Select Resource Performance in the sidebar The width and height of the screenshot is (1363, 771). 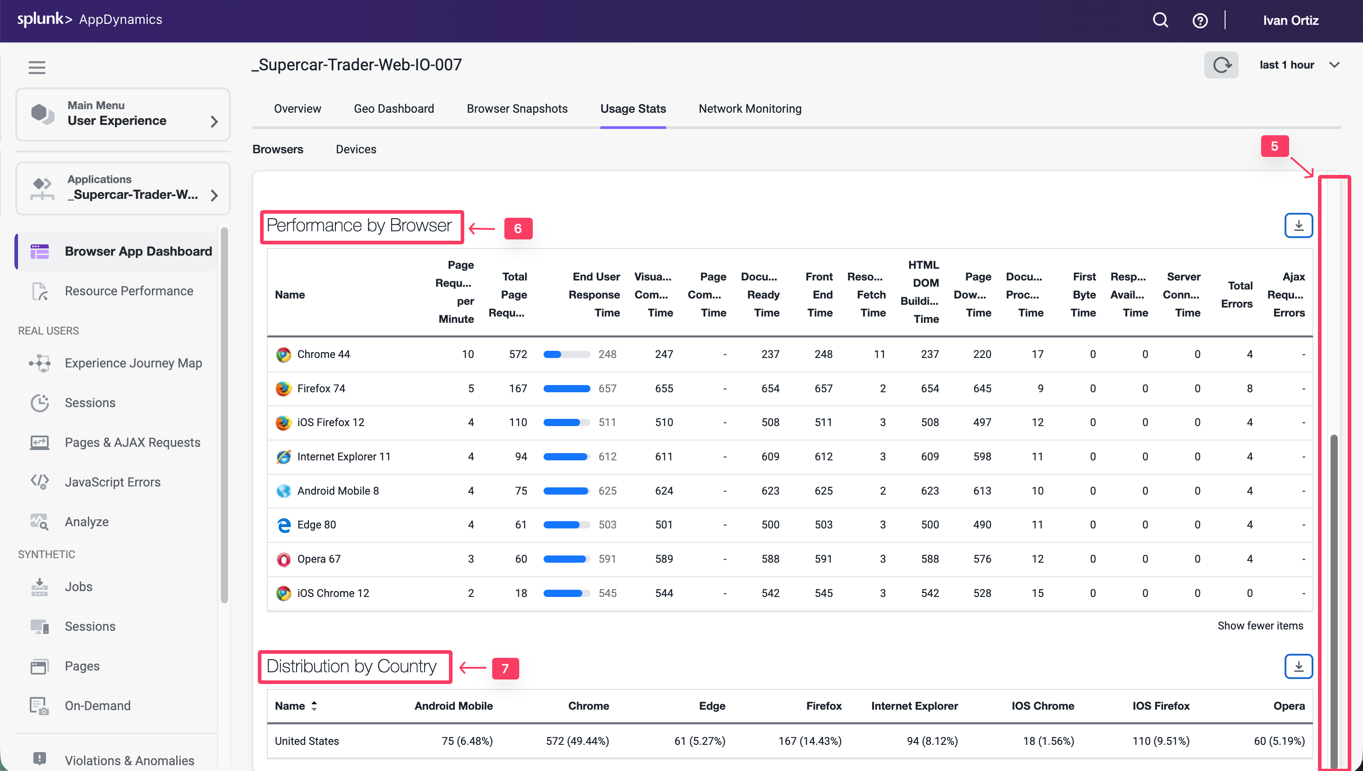pos(128,291)
